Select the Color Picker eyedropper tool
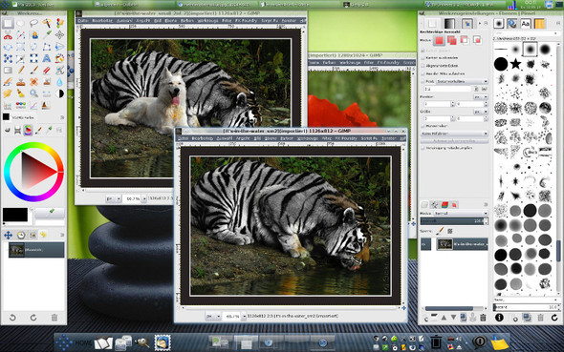564x352 pixels. 47,35
